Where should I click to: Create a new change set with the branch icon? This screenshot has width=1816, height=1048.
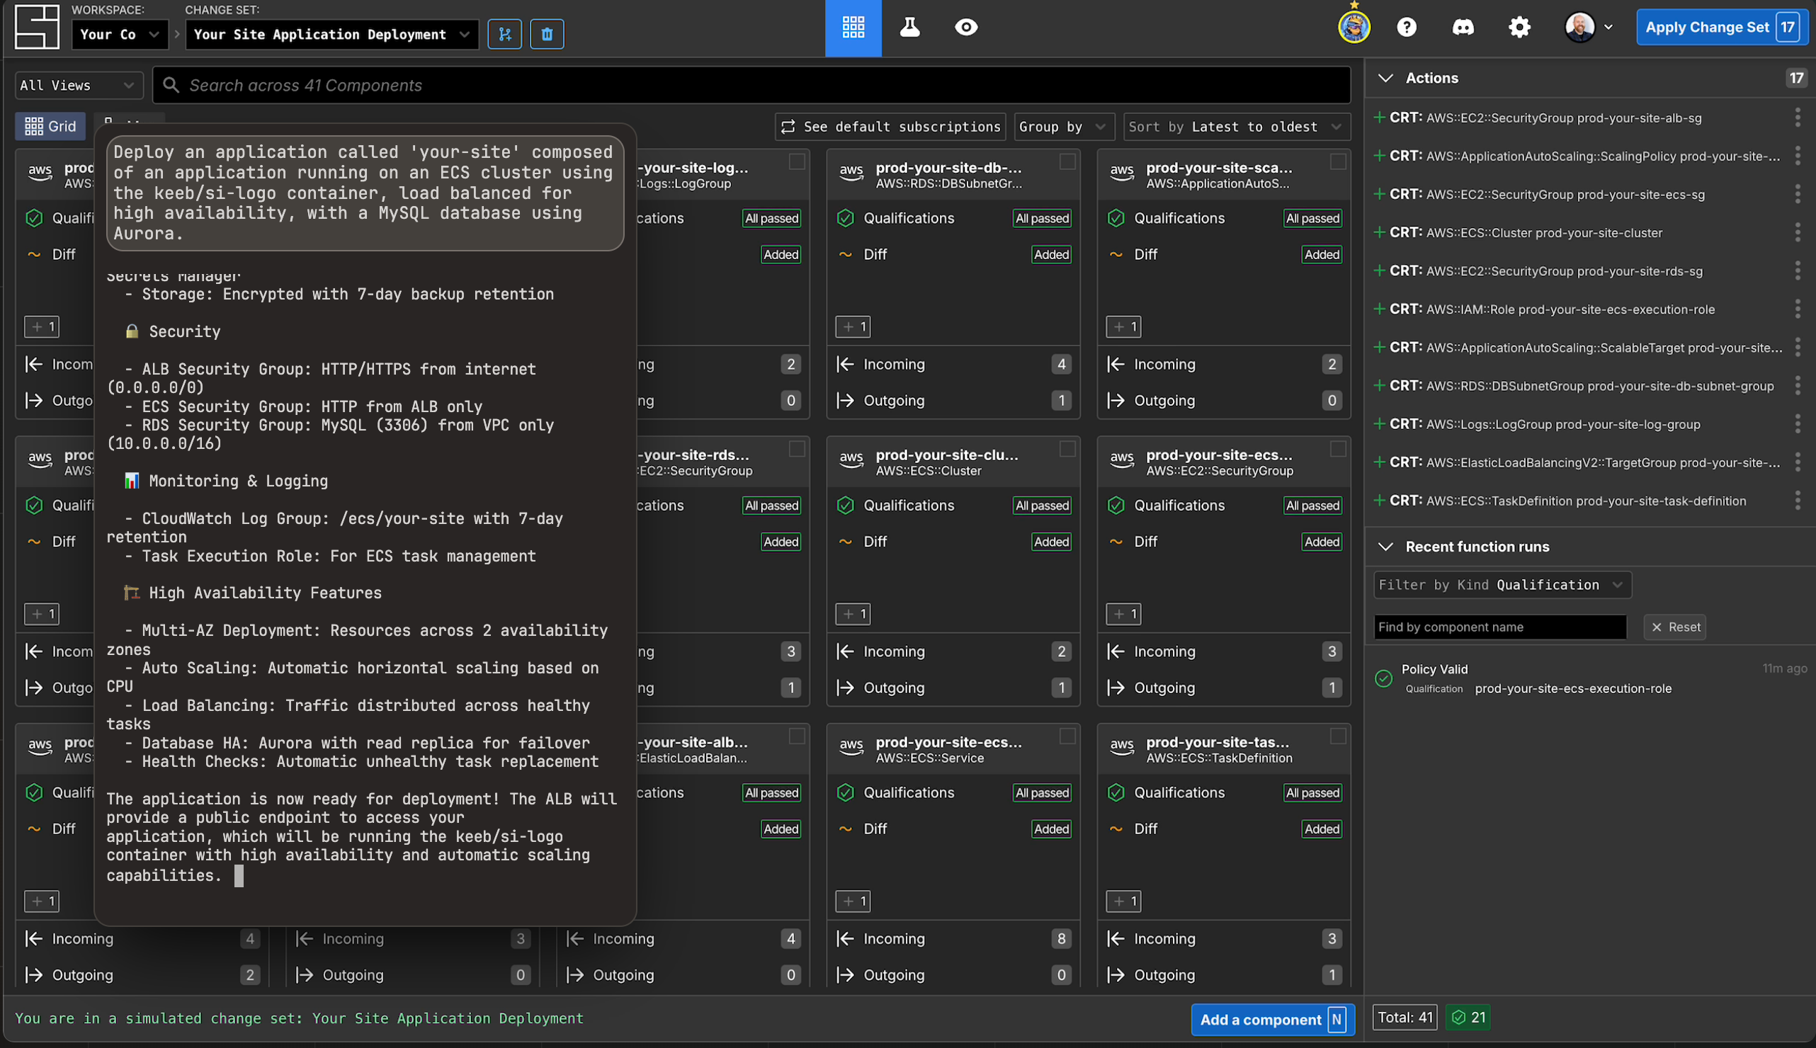coord(504,34)
